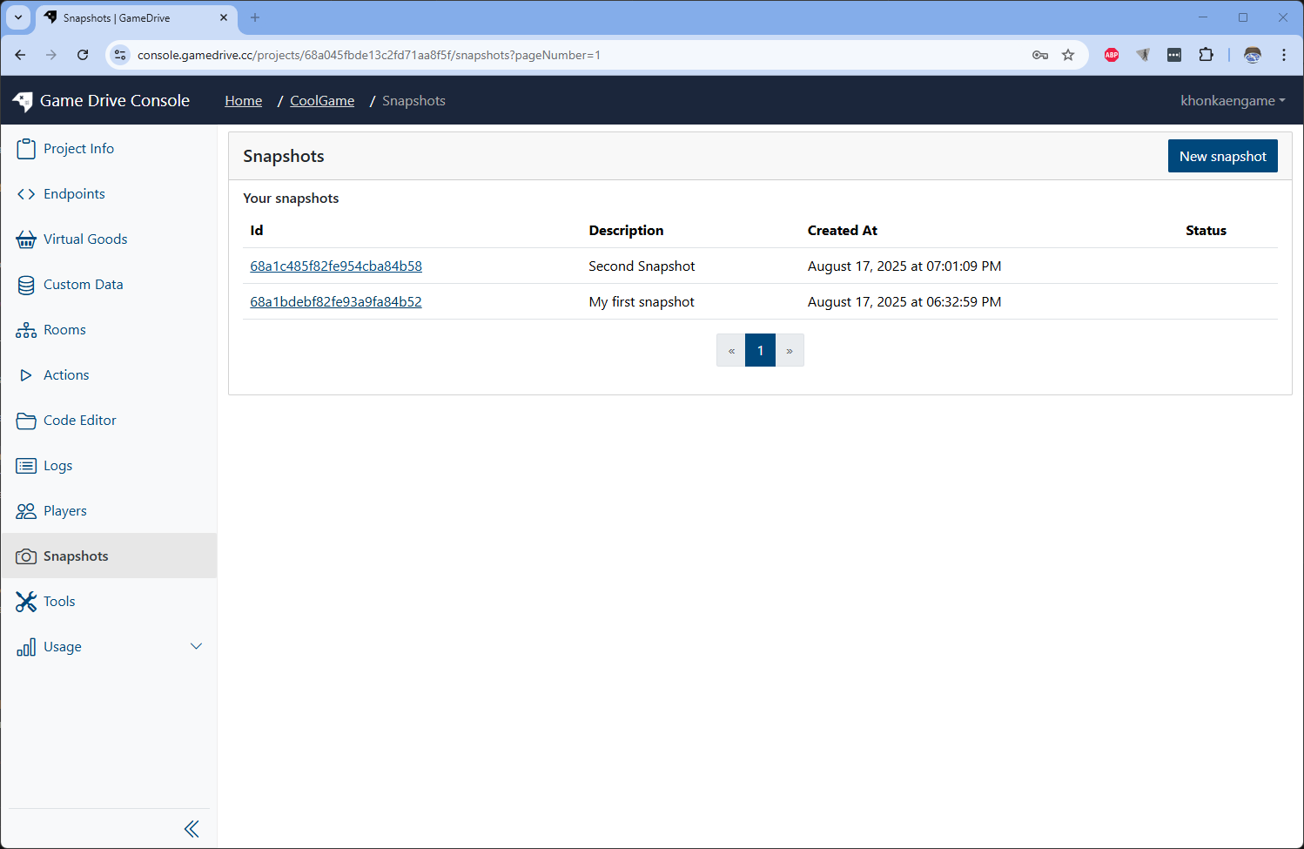The image size is (1304, 849).
Task: Bookmark this page with star icon
Action: pos(1068,55)
